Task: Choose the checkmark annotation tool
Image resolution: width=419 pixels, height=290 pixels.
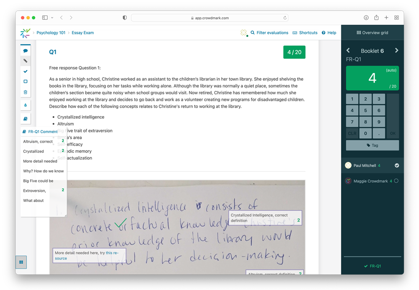Action: coord(25,71)
